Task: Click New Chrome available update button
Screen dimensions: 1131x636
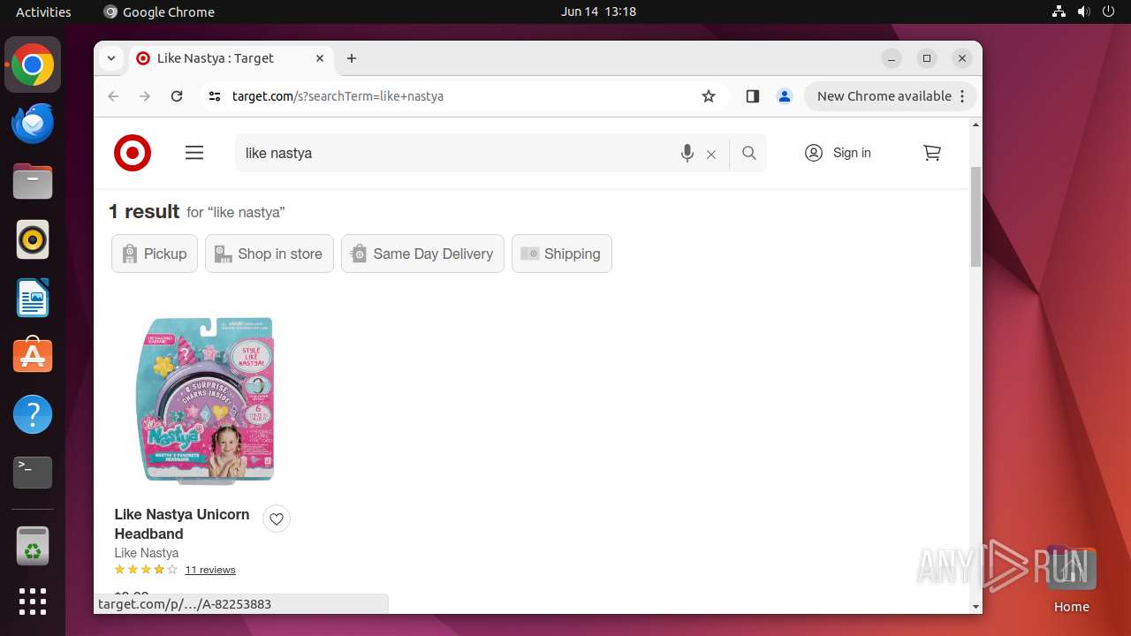Action: tap(890, 96)
